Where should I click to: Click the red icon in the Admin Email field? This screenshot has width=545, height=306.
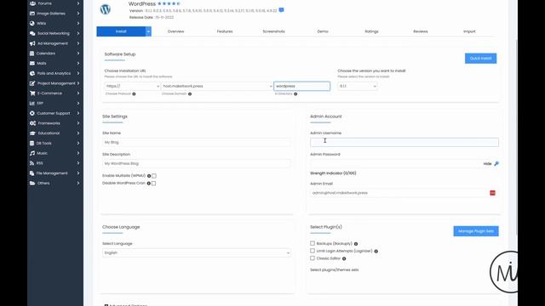492,193
